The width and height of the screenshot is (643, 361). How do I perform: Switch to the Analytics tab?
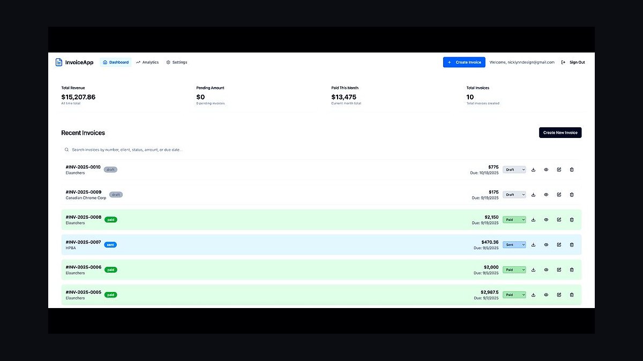point(147,63)
